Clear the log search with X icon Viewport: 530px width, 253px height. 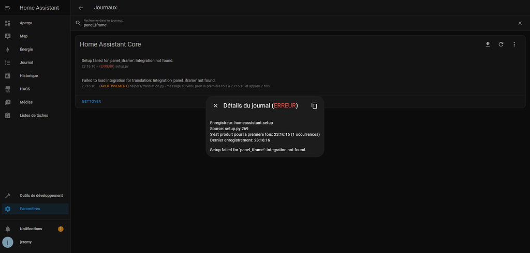click(x=520, y=23)
